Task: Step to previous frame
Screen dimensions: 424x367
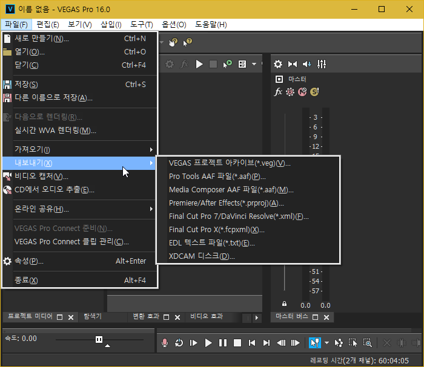Action: click(x=281, y=343)
